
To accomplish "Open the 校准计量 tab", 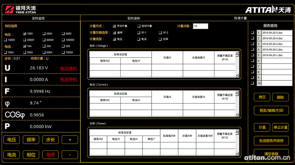I will click(x=240, y=18).
